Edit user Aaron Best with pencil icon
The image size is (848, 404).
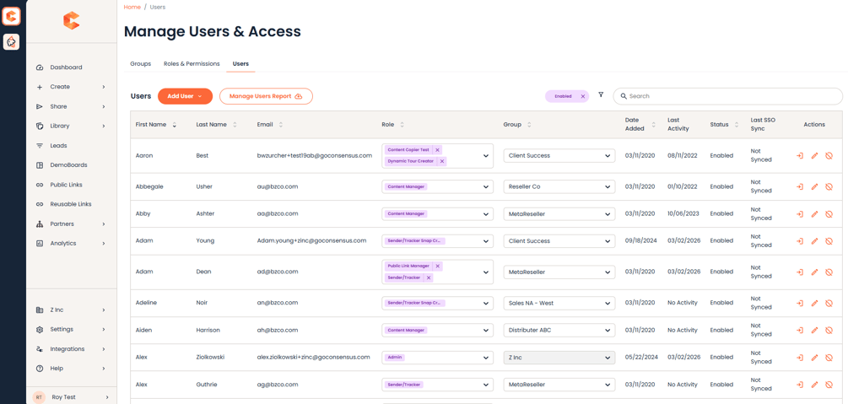(x=814, y=156)
